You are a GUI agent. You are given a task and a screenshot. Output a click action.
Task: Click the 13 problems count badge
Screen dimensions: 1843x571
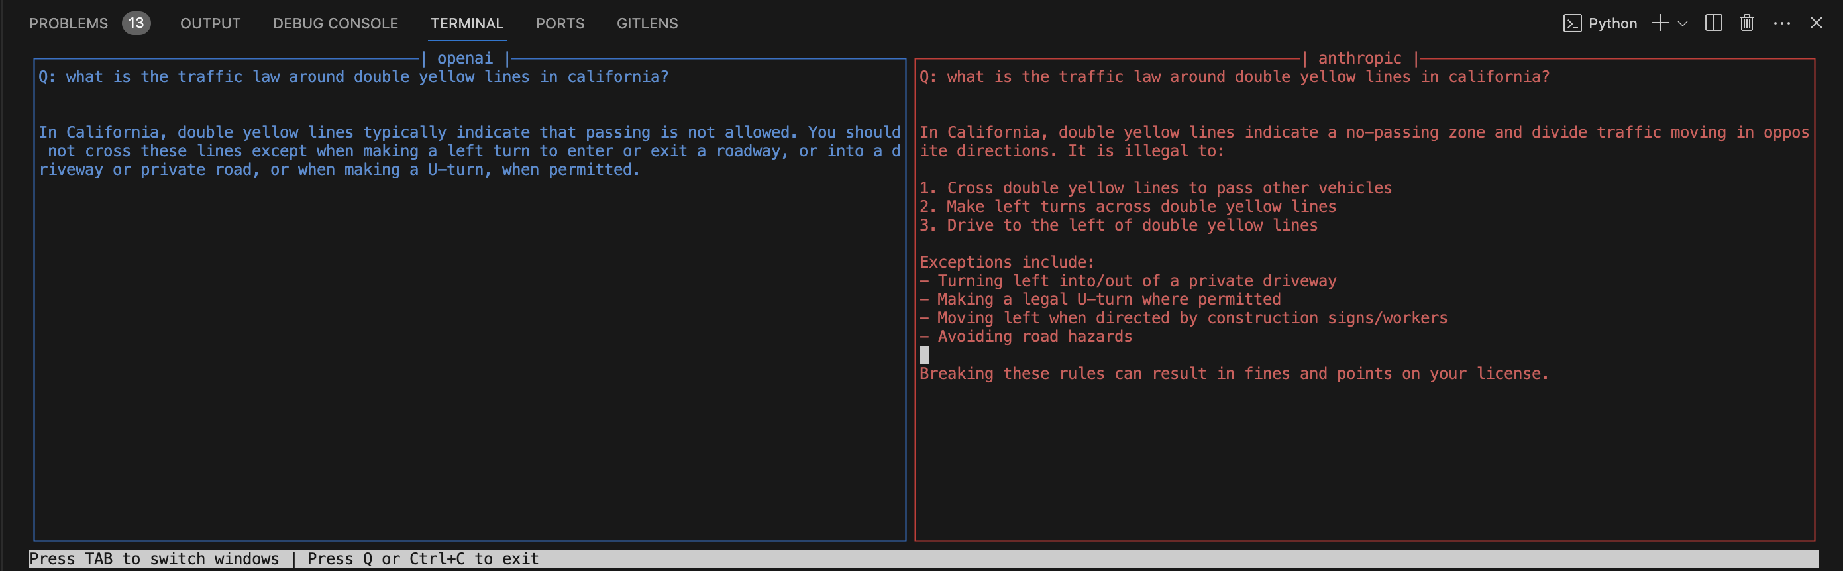click(x=136, y=24)
